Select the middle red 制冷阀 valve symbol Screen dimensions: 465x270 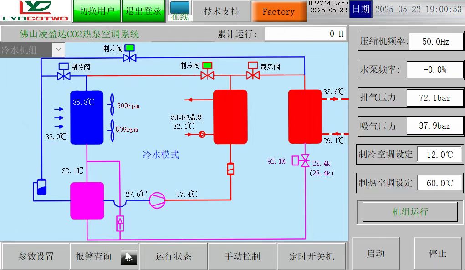pos(207,75)
